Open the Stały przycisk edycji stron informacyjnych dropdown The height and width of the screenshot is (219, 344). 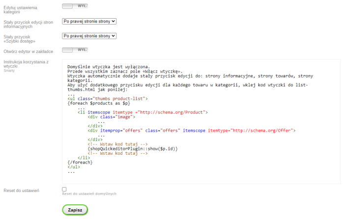point(89,21)
